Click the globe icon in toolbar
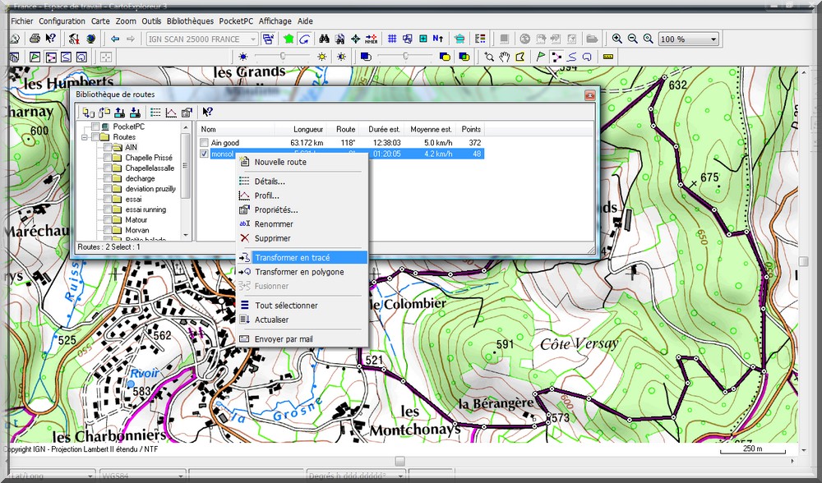 91,39
